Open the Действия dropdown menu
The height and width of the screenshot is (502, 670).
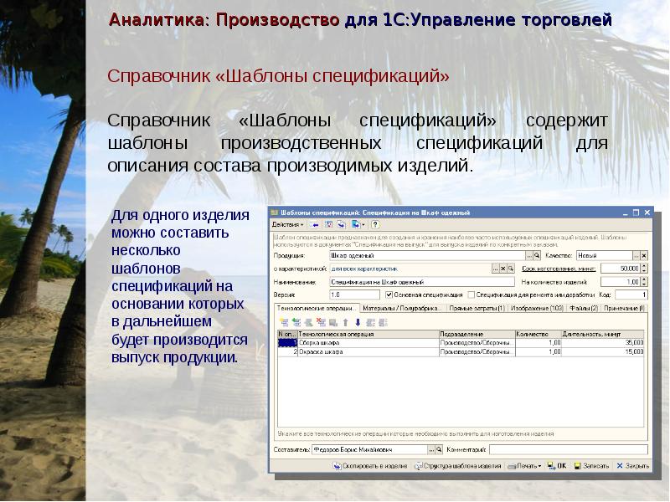[x=287, y=225]
